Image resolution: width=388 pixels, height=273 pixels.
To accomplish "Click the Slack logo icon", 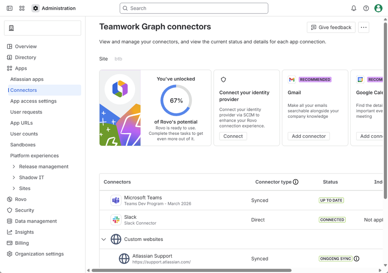I will point(116,220).
